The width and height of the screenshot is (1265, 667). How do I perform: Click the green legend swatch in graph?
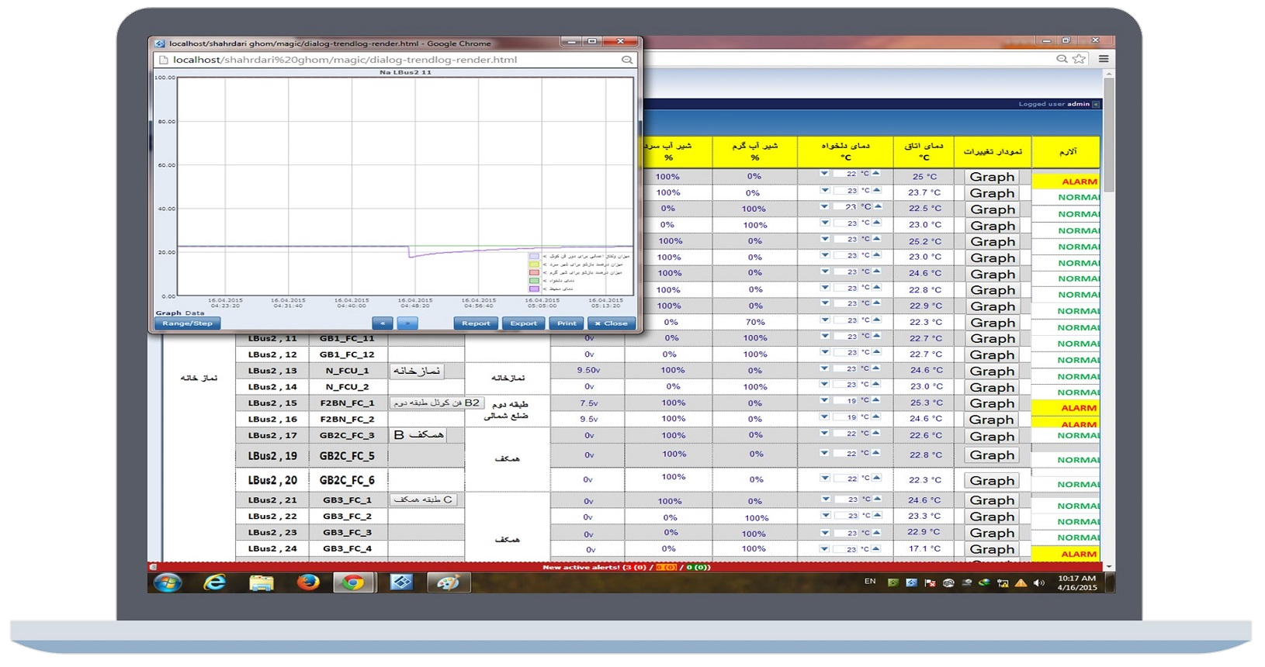[x=534, y=281]
